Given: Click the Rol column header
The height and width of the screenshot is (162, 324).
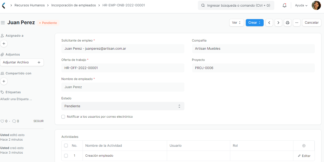Looking at the screenshot, I should click(x=262, y=146).
